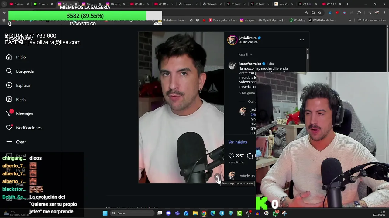Switch to the Stream Kick tab
This screenshot has height=218, width=389.
tap(43, 4)
